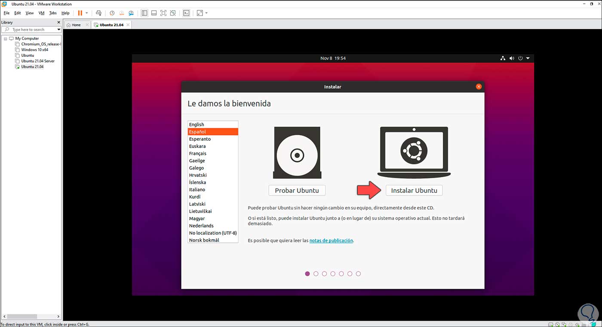Open the VM menu
Image resolution: width=602 pixels, height=327 pixels.
(41, 13)
